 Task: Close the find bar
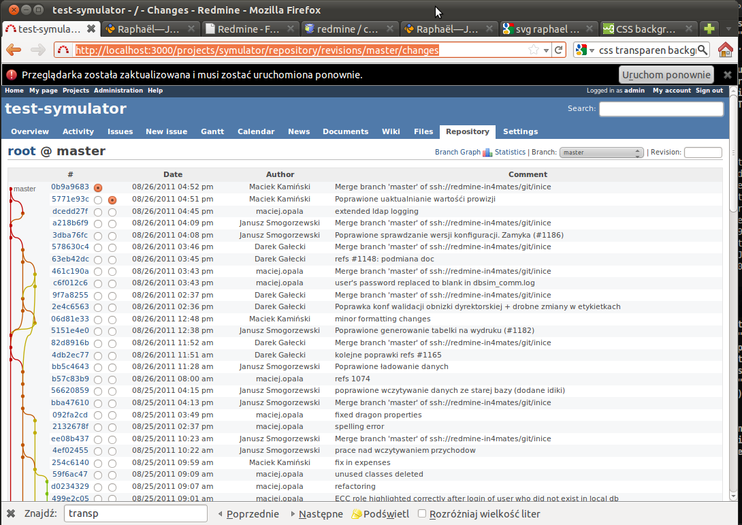point(11,513)
